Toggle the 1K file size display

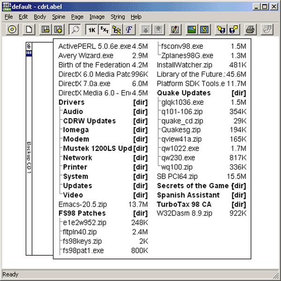pyautogui.click(x=92, y=30)
